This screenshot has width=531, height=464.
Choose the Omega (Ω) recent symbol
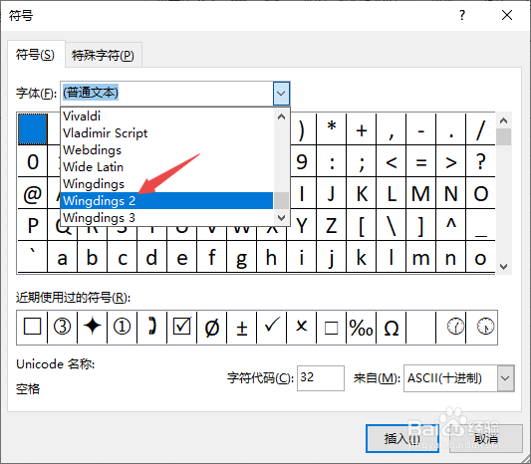coord(392,328)
